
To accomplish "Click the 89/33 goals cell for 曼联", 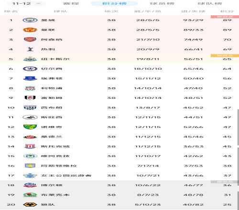I will click(x=193, y=30).
